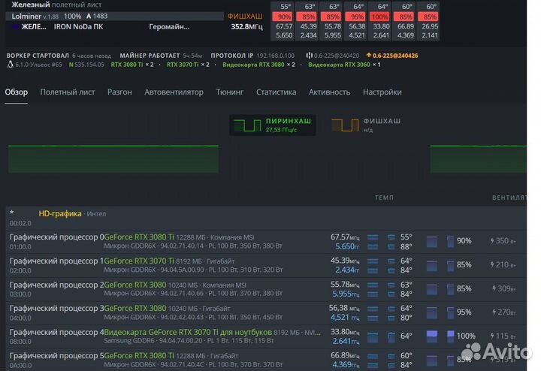The height and width of the screenshot is (371, 541).
Task: Click the 5.955 value in GPU 2 row
Action: 346,294
